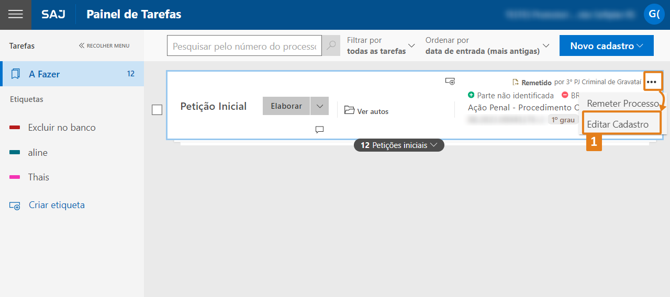670x297 pixels.
Task: Open the Ordenar por dropdown
Action: coord(487,46)
